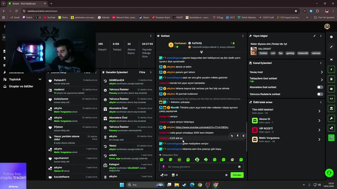Delete the hovered chat message with trash icon
337x189 pixels.
[x=243, y=136]
